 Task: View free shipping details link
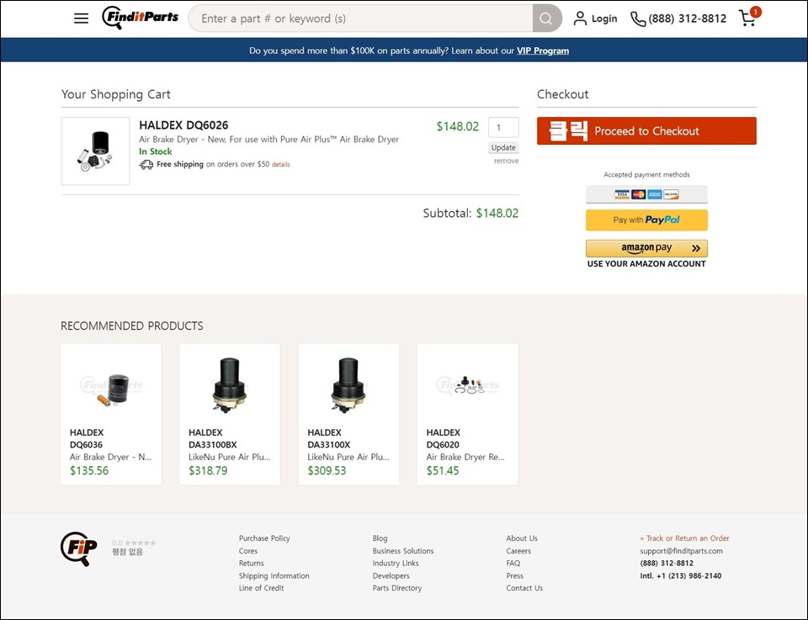coord(281,165)
